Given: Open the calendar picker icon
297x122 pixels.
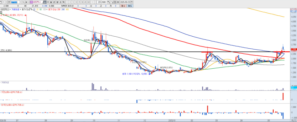Looking at the screenshot, I should 132,2.
